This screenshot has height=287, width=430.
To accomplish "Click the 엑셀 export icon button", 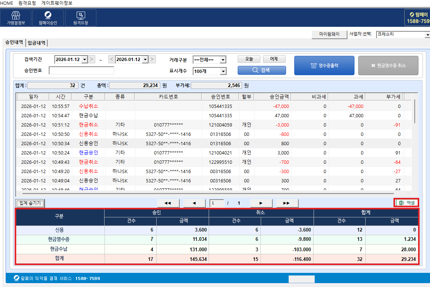I will coord(406,203).
